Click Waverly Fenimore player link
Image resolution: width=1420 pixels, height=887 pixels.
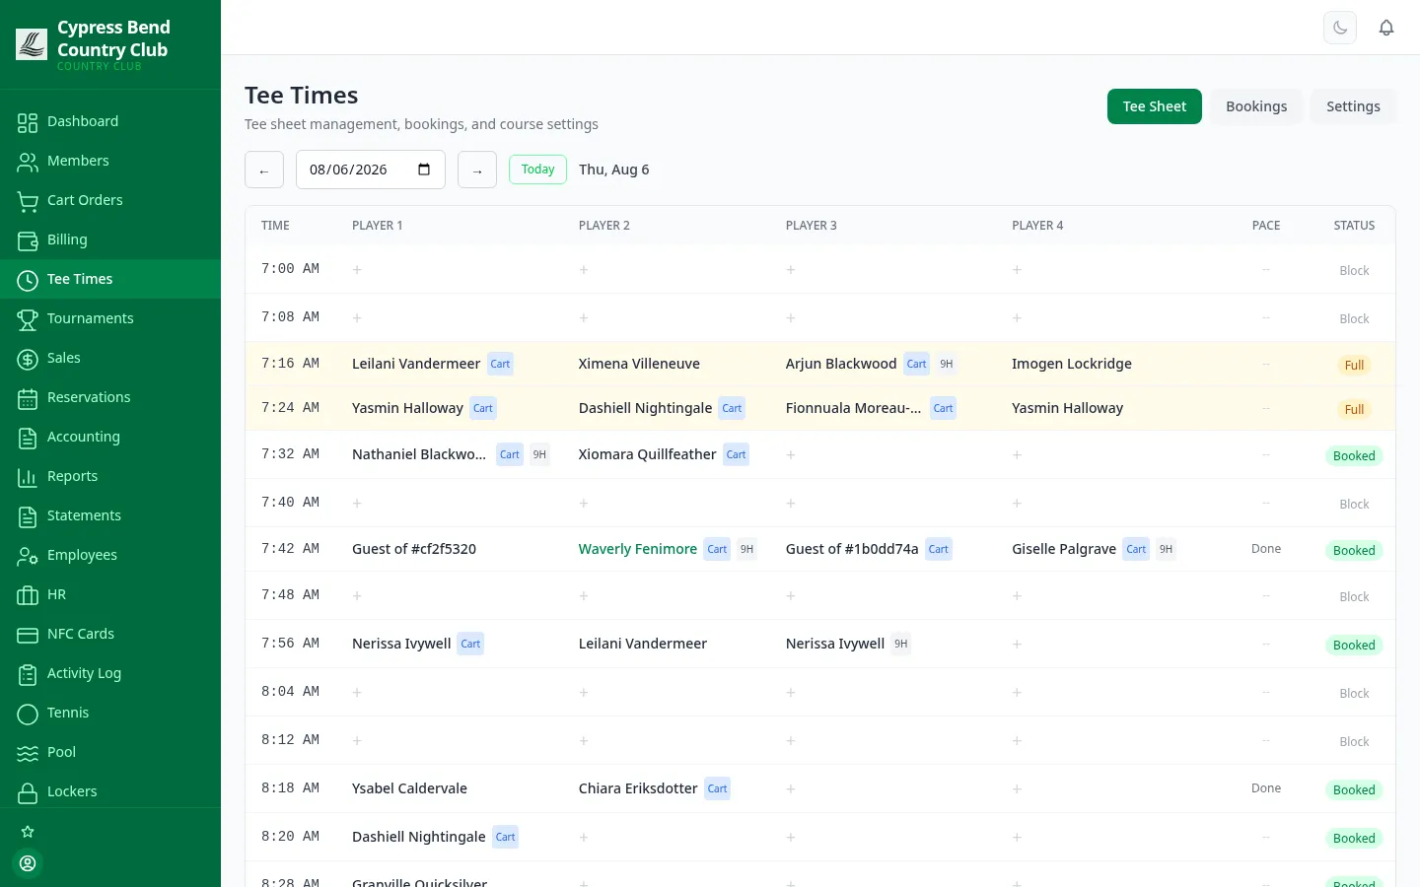click(x=638, y=549)
